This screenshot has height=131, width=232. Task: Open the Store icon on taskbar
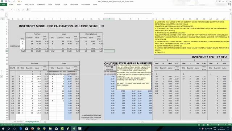(26, 128)
